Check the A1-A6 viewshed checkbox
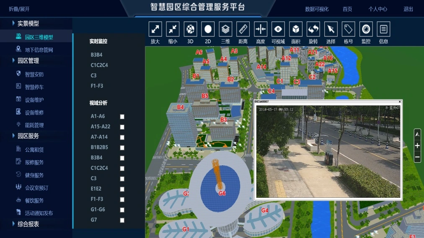 (122, 117)
